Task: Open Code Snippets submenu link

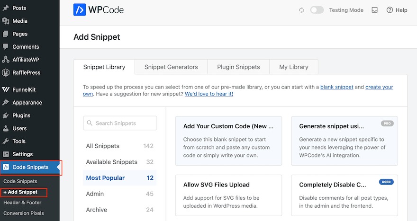Action: pos(20,181)
